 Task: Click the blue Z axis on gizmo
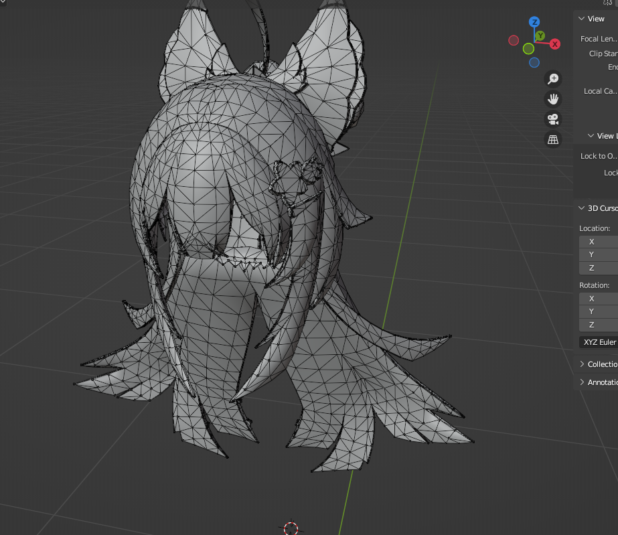[534, 21]
